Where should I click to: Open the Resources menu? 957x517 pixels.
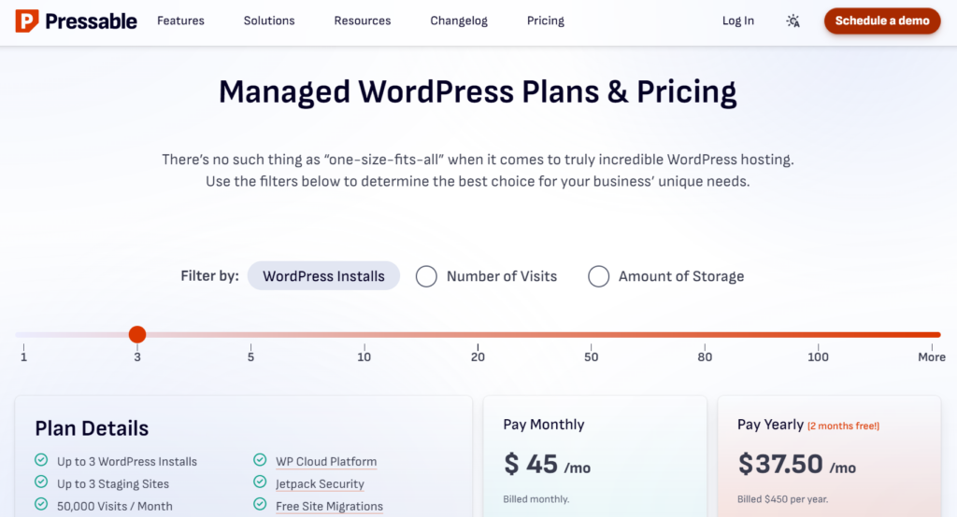point(363,21)
